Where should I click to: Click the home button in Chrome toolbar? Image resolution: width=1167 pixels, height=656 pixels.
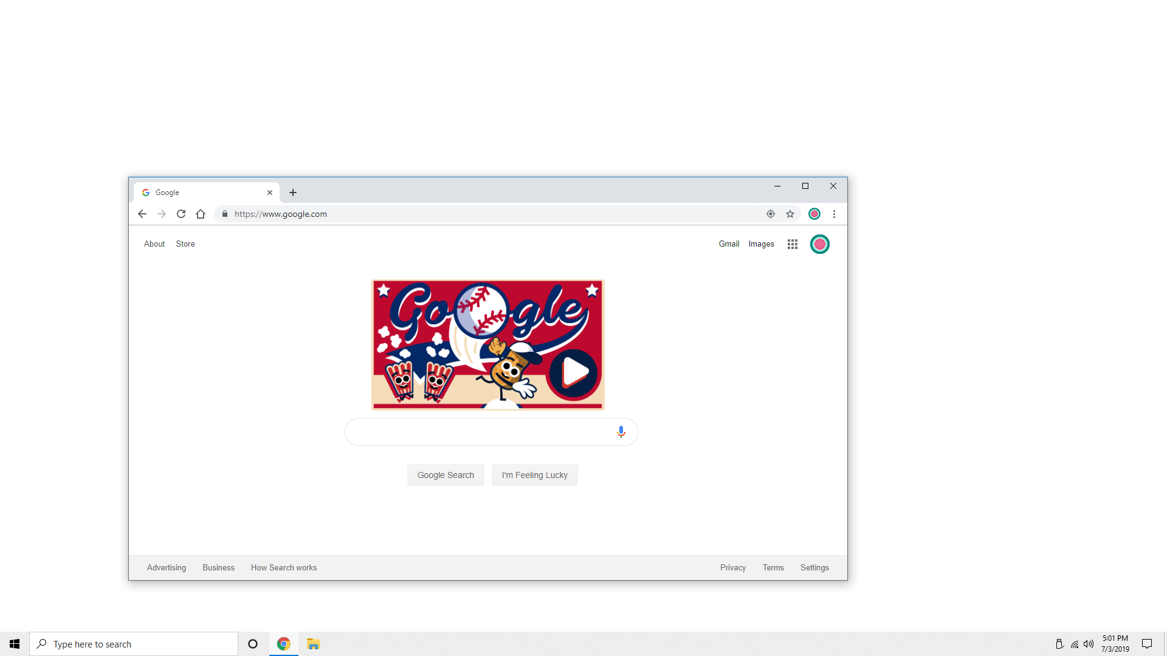coord(201,214)
